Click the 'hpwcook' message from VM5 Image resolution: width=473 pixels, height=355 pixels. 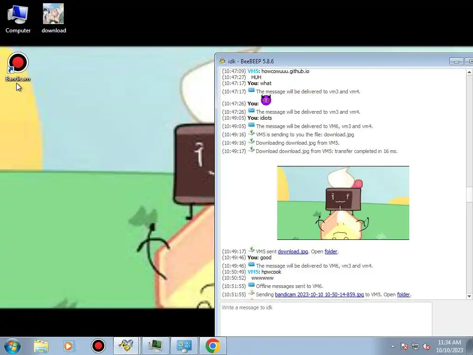coord(271,272)
